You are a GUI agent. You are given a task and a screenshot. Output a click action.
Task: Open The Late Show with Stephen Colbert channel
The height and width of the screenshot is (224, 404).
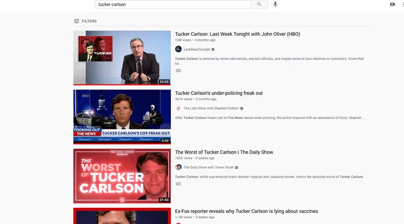pos(211,109)
